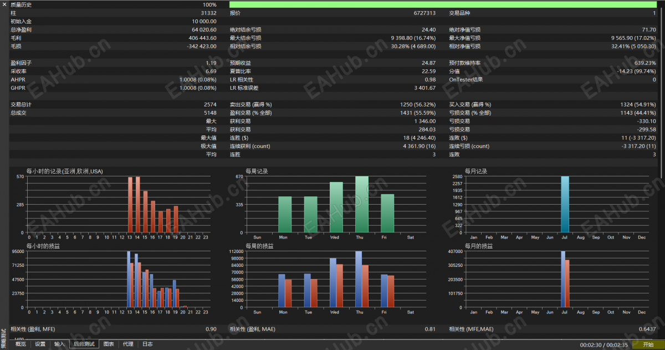
Task: Click the green 质量历史 progress bar
Action: pyautogui.click(x=443, y=4)
